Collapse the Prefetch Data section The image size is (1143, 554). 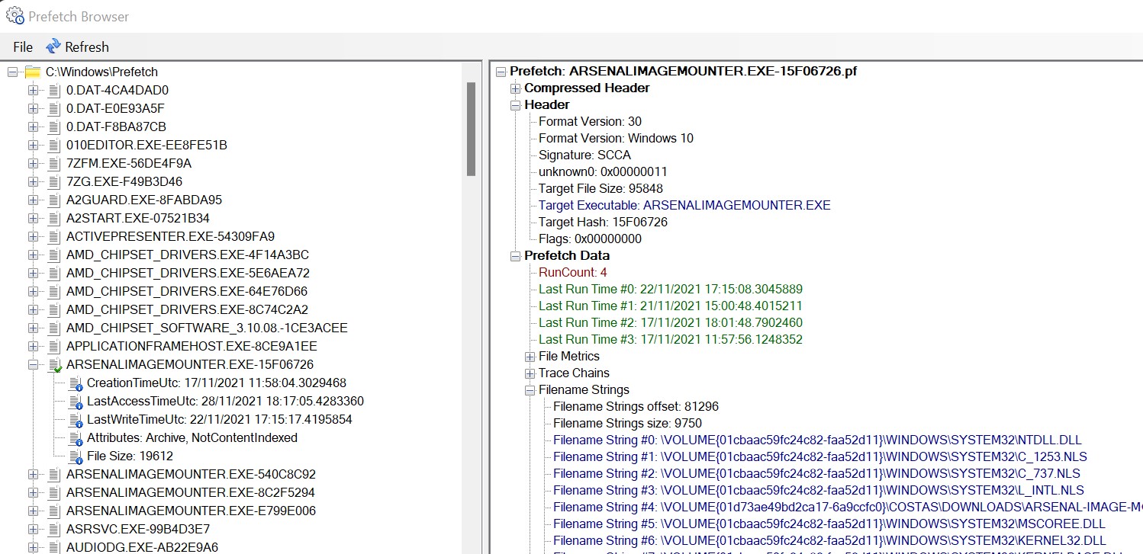[516, 255]
